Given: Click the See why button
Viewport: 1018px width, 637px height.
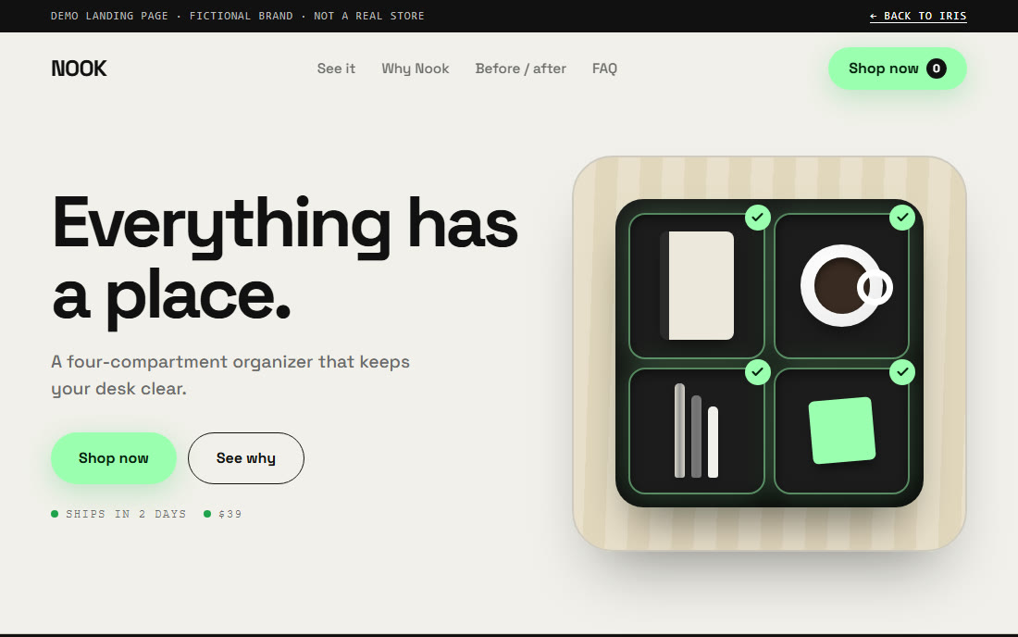Looking at the screenshot, I should tap(245, 457).
